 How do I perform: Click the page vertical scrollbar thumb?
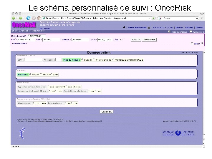click(204, 93)
